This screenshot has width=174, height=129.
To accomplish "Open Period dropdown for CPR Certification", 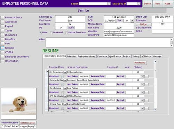I will click(142, 101).
